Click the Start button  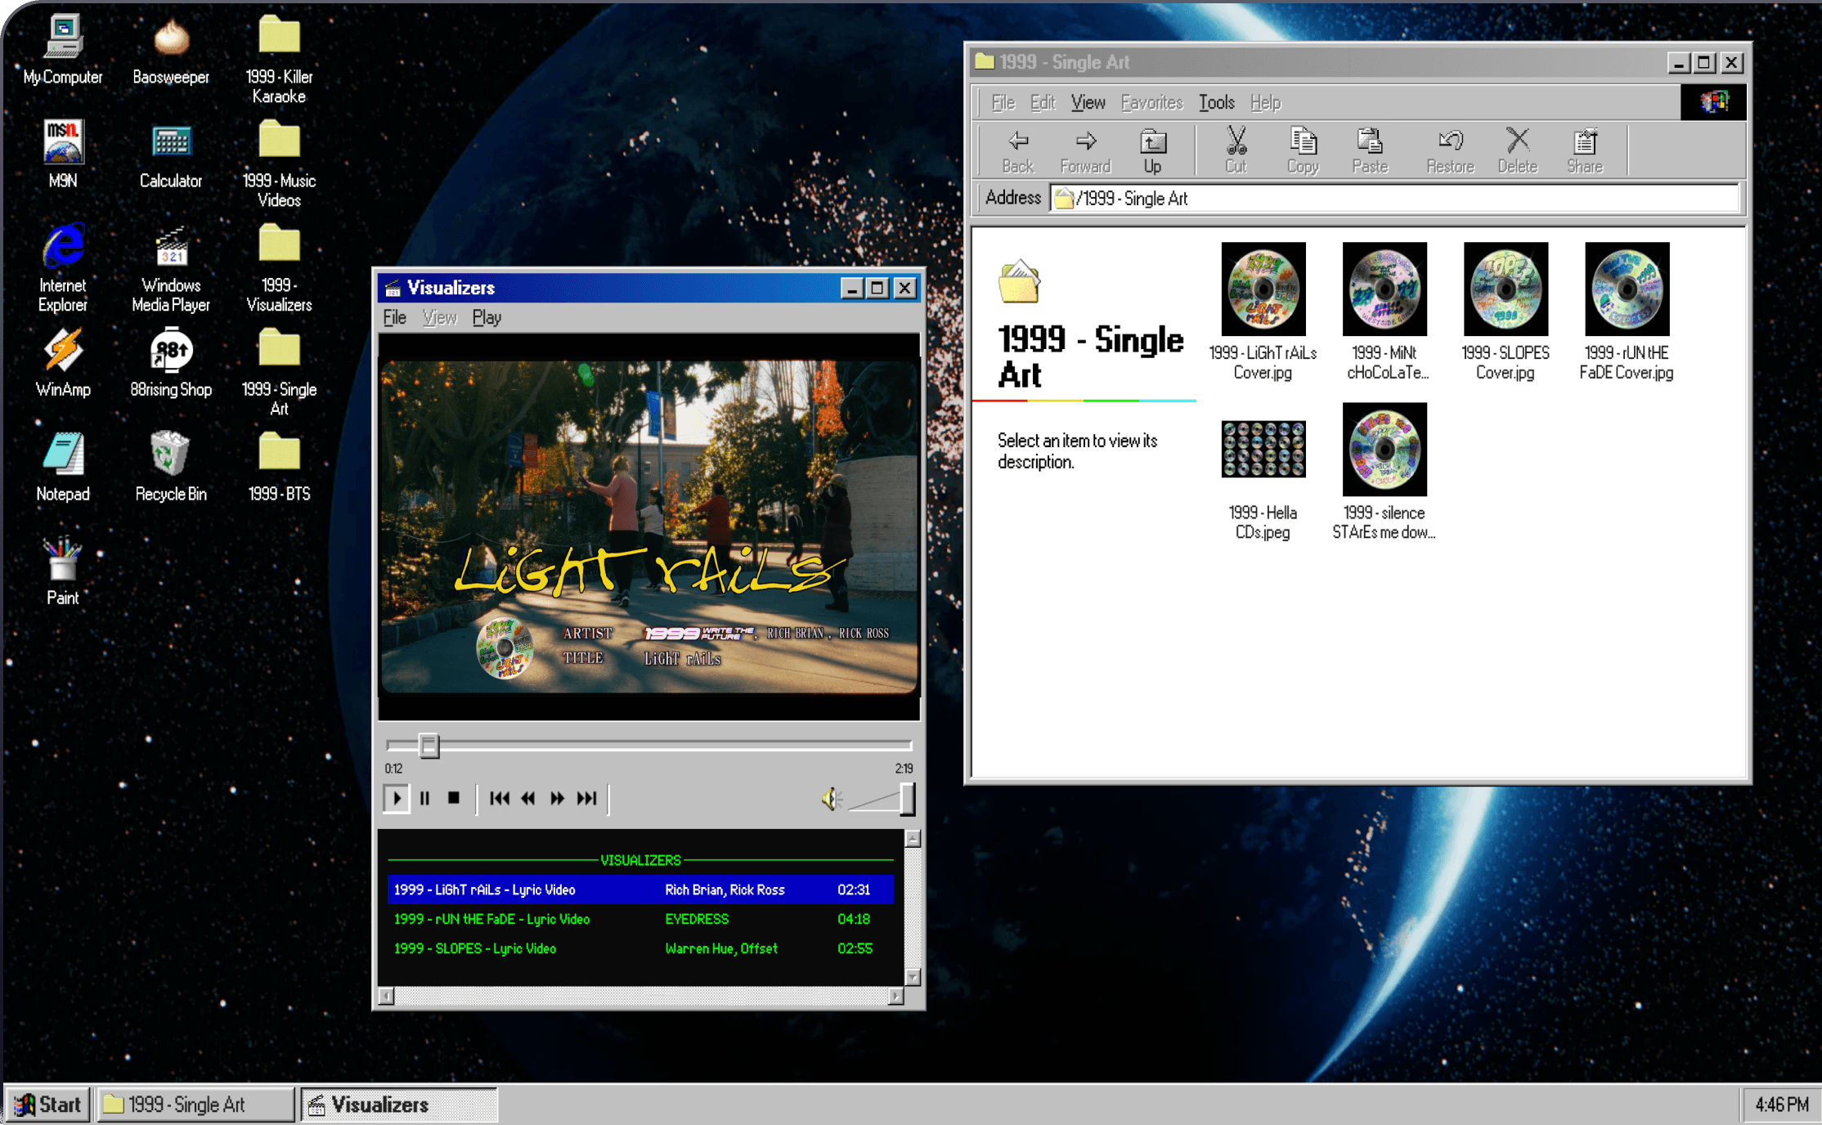click(47, 1105)
